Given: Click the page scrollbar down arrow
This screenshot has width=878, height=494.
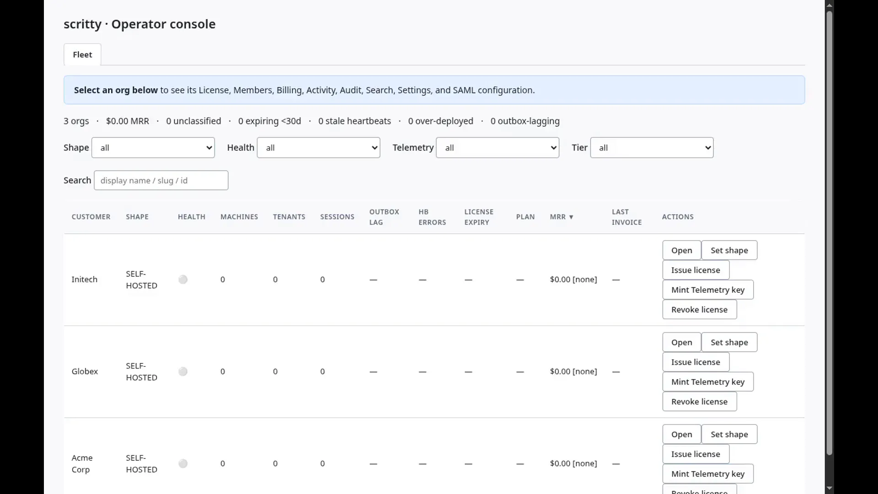Looking at the screenshot, I should click(x=830, y=489).
